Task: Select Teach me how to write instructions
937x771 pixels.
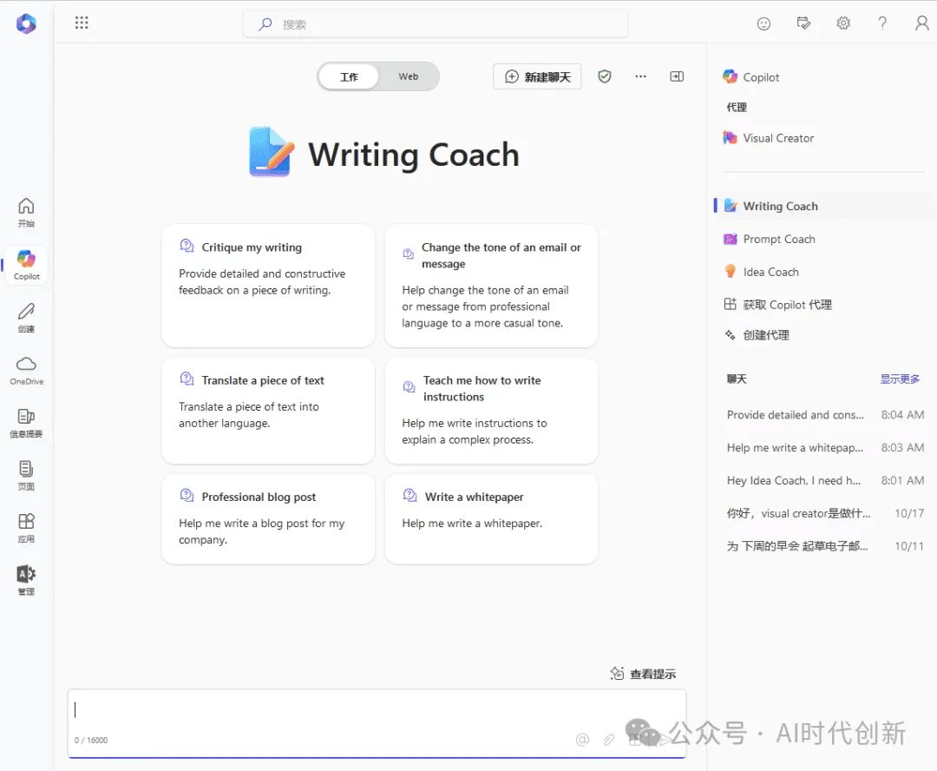Action: point(491,411)
